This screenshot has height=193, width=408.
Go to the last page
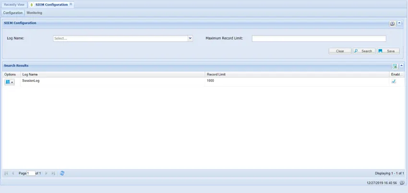click(53, 173)
